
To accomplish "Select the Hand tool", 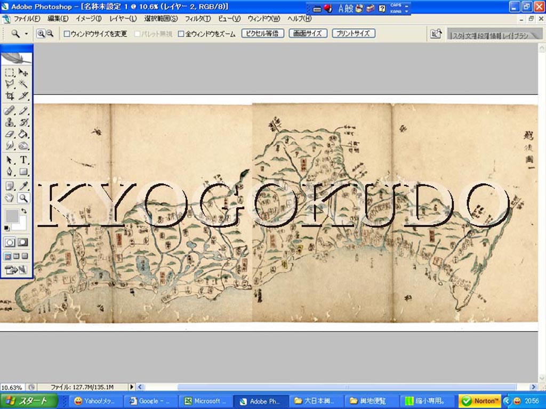I will pyautogui.click(x=10, y=198).
